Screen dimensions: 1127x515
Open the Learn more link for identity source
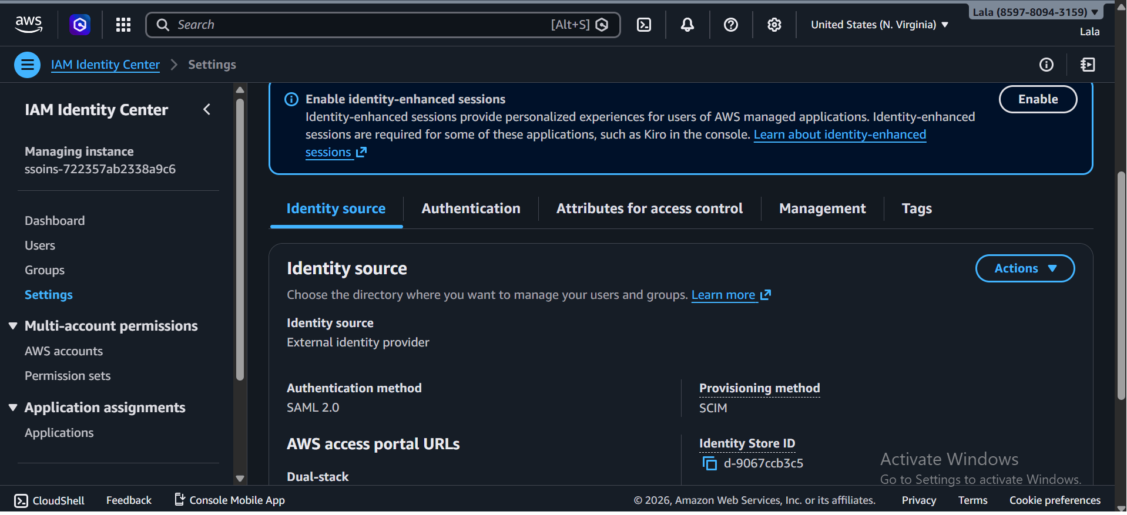[723, 295]
